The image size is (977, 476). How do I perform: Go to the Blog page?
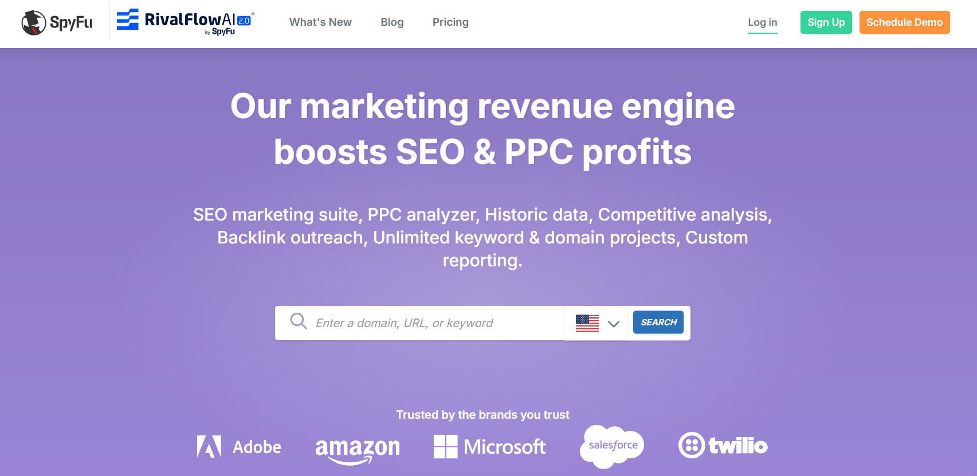tap(392, 22)
